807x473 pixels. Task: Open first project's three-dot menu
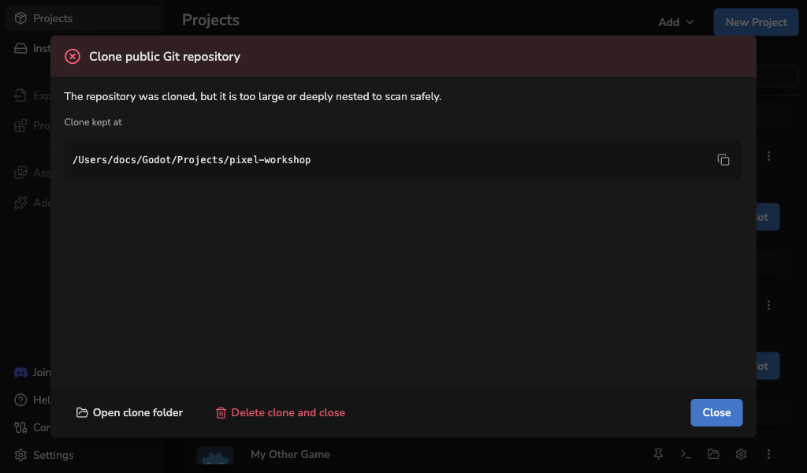pyautogui.click(x=768, y=156)
